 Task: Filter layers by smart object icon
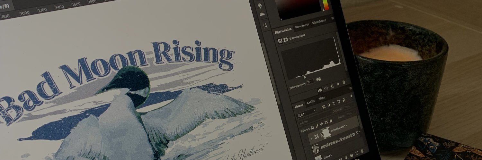(x=344, y=100)
